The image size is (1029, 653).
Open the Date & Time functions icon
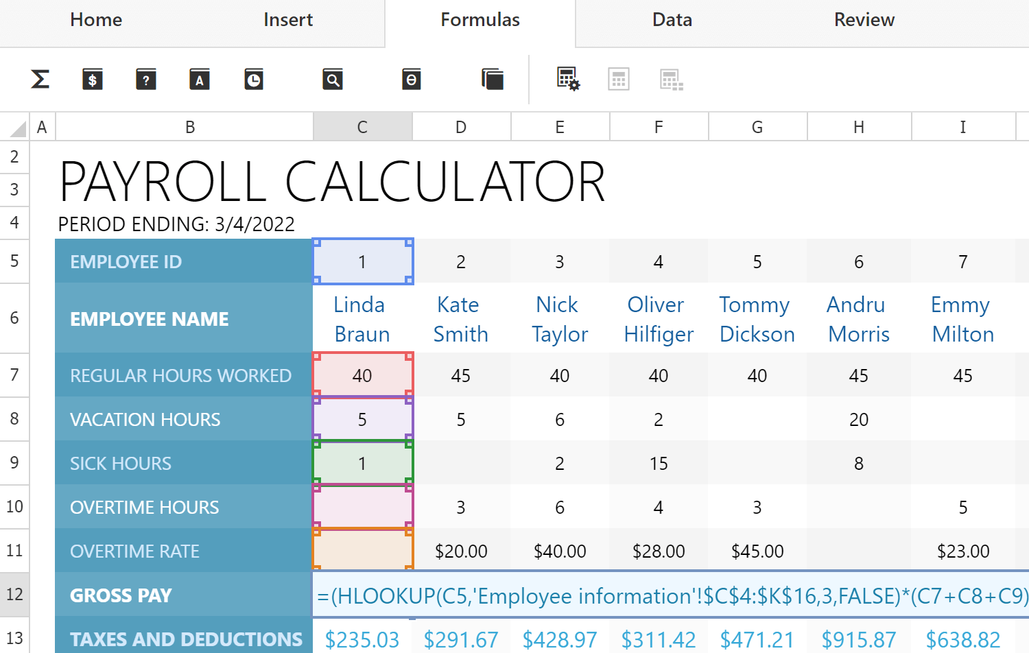pos(254,80)
